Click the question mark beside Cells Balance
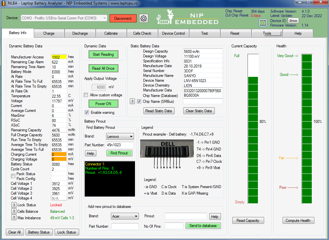Viewport: 329px width, 240px height. pos(14,211)
